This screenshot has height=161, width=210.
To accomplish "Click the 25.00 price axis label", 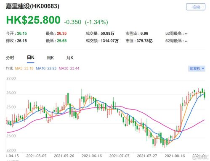I will point(11,107).
